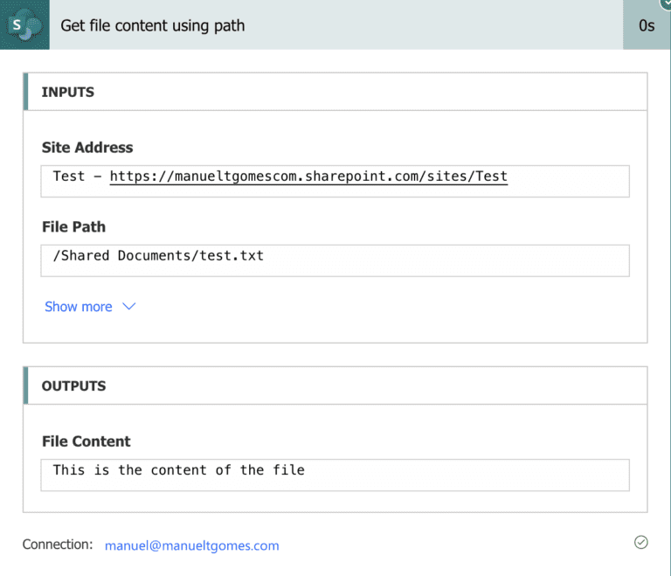Viewport: 671px width, 576px height.
Task: Click the INPUTS section header
Action: pos(68,92)
